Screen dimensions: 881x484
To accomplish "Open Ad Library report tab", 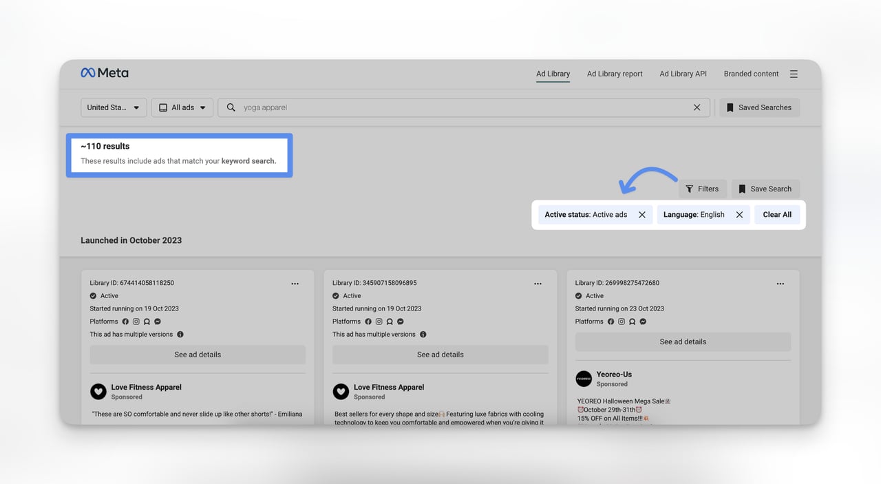I will [615, 74].
